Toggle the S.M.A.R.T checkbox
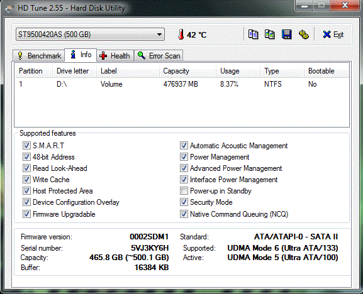Image resolution: width=363 pixels, height=294 pixels. point(26,146)
